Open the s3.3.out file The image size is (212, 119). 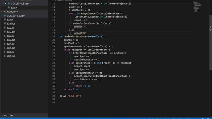11,40
